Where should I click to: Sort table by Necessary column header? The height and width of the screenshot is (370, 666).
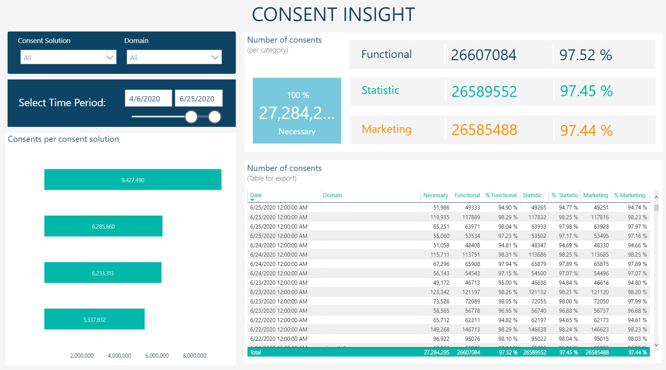(x=435, y=195)
